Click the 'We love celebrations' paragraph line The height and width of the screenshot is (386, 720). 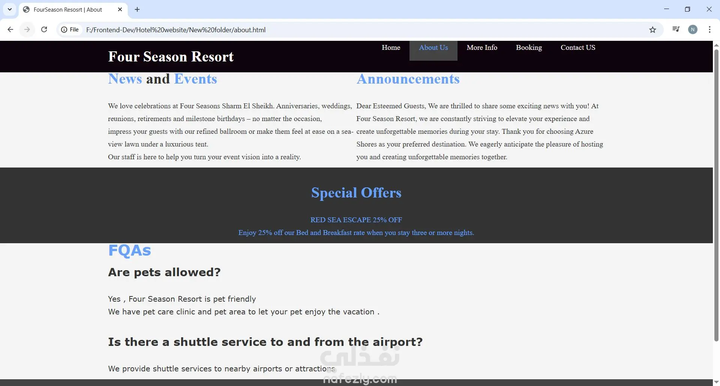coord(230,106)
